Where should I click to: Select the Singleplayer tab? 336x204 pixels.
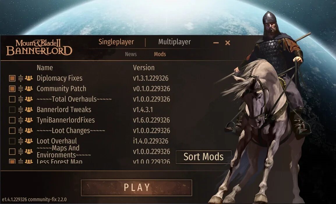(116, 42)
